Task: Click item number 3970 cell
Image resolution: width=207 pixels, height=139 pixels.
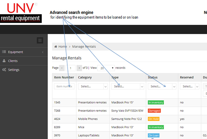Action: (57, 135)
